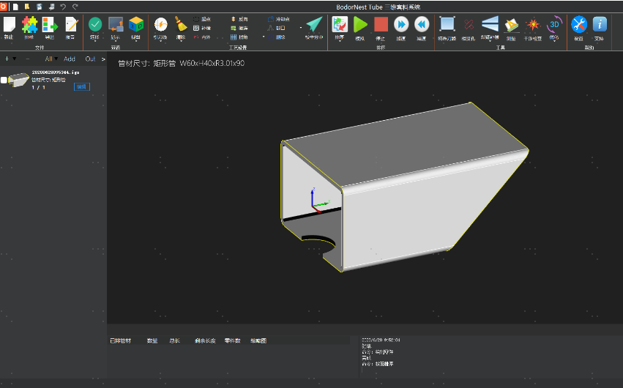Screen dimensions: 623x388
Task: Click the Out button in parts panel
Action: [90, 59]
